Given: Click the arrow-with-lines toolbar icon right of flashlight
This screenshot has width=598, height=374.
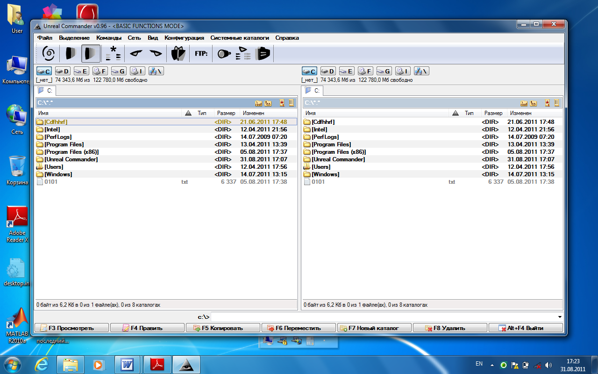Looking at the screenshot, I should point(243,54).
